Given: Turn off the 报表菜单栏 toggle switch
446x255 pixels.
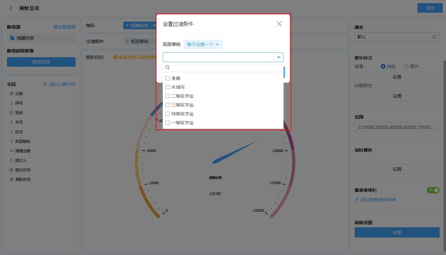Looking at the screenshot, I should [433, 190].
